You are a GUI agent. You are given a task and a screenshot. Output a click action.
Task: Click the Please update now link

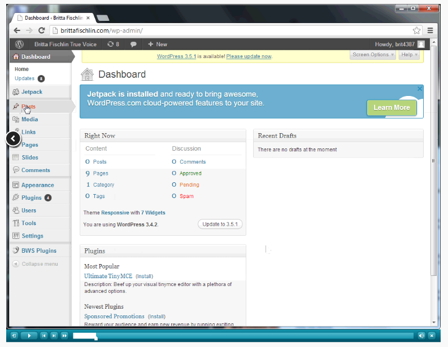249,56
